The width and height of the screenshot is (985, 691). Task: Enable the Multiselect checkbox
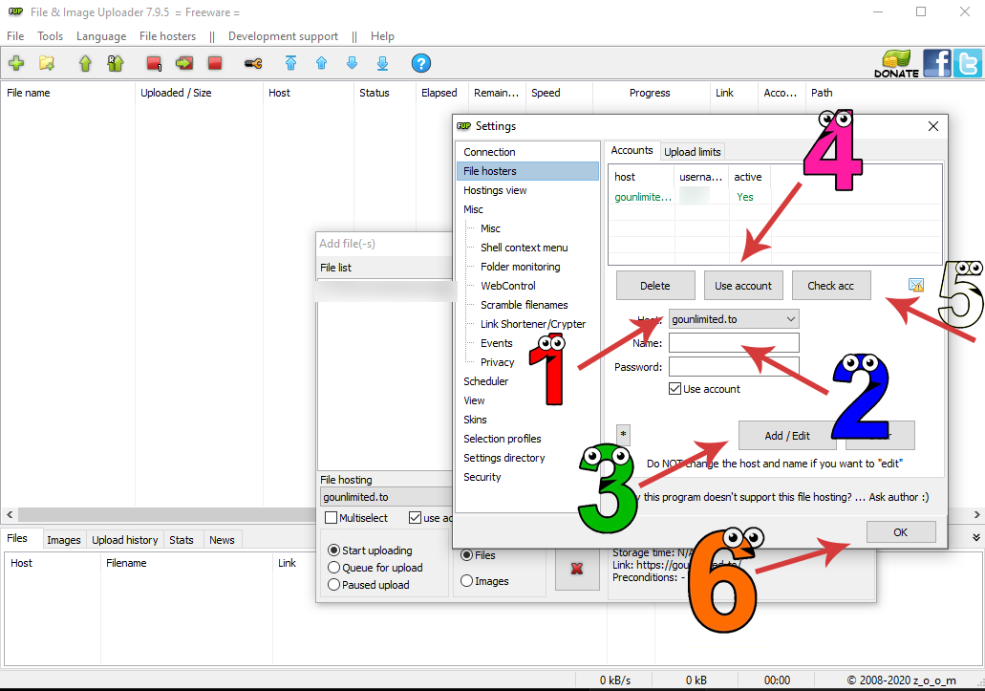[332, 518]
